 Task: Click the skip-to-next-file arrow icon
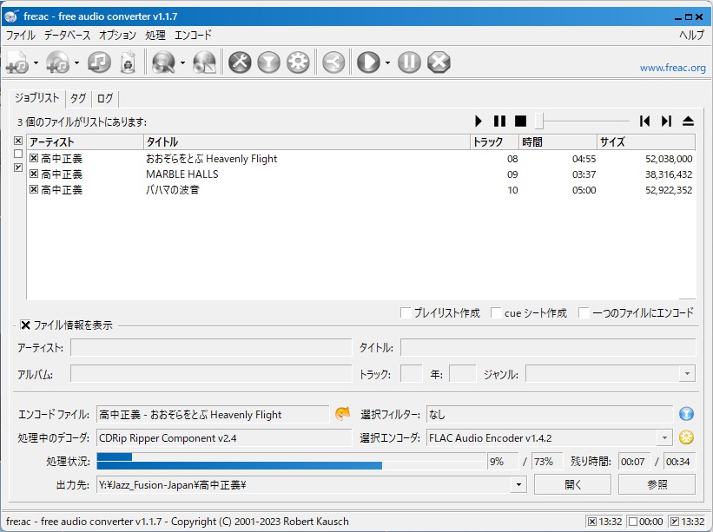point(666,122)
